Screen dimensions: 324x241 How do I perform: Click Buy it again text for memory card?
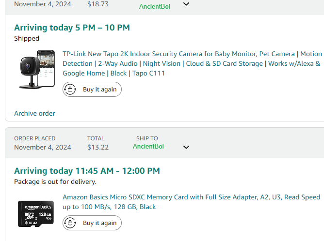coord(100,223)
